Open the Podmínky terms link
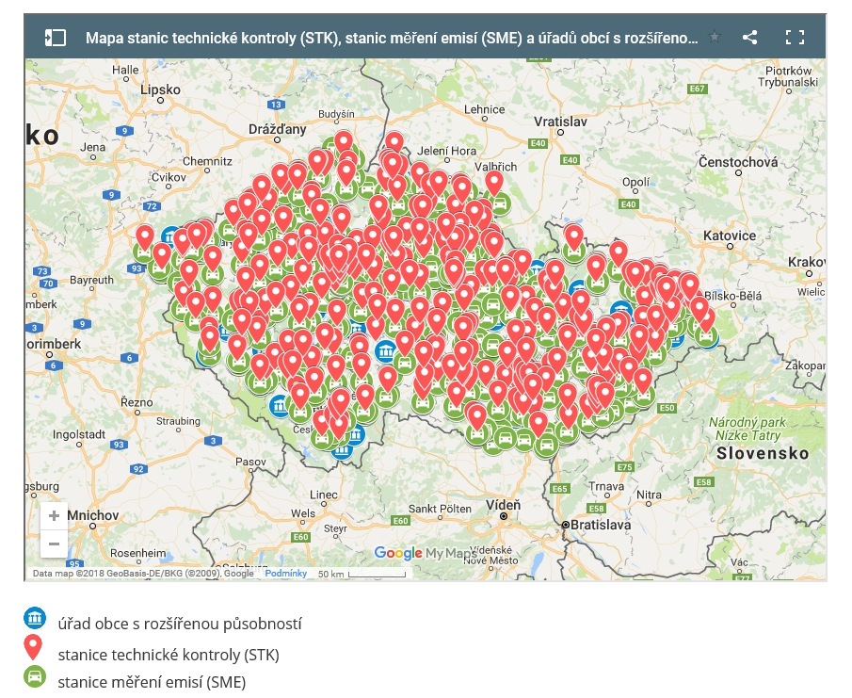Image resolution: width=852 pixels, height=698 pixels. pos(286,574)
